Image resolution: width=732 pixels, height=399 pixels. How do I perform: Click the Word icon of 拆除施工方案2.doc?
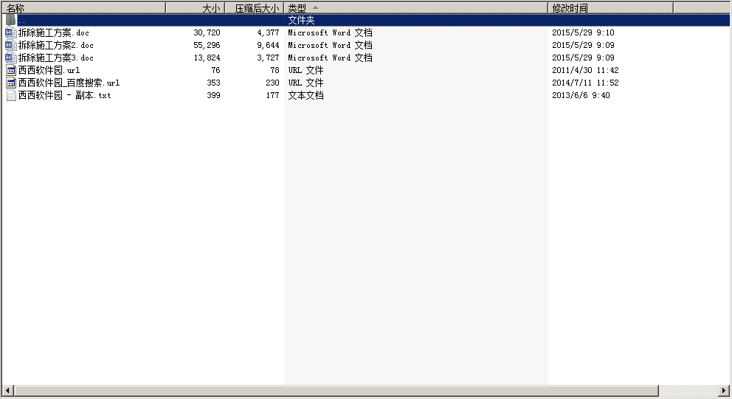[11, 45]
